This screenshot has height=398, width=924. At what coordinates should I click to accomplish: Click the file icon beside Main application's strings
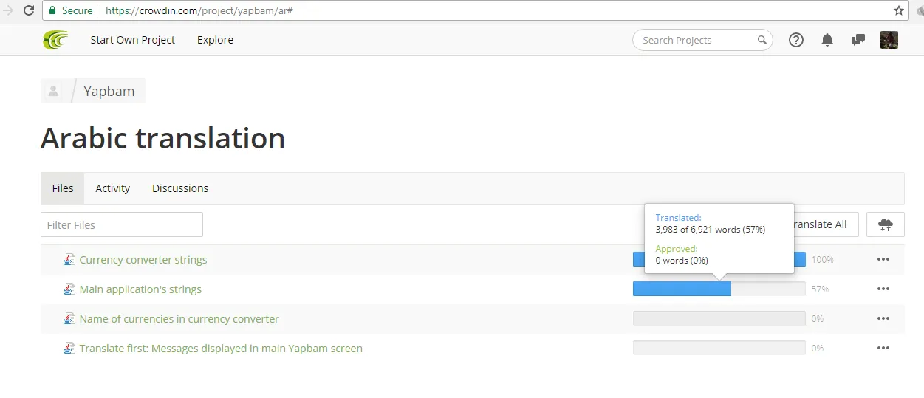point(69,289)
